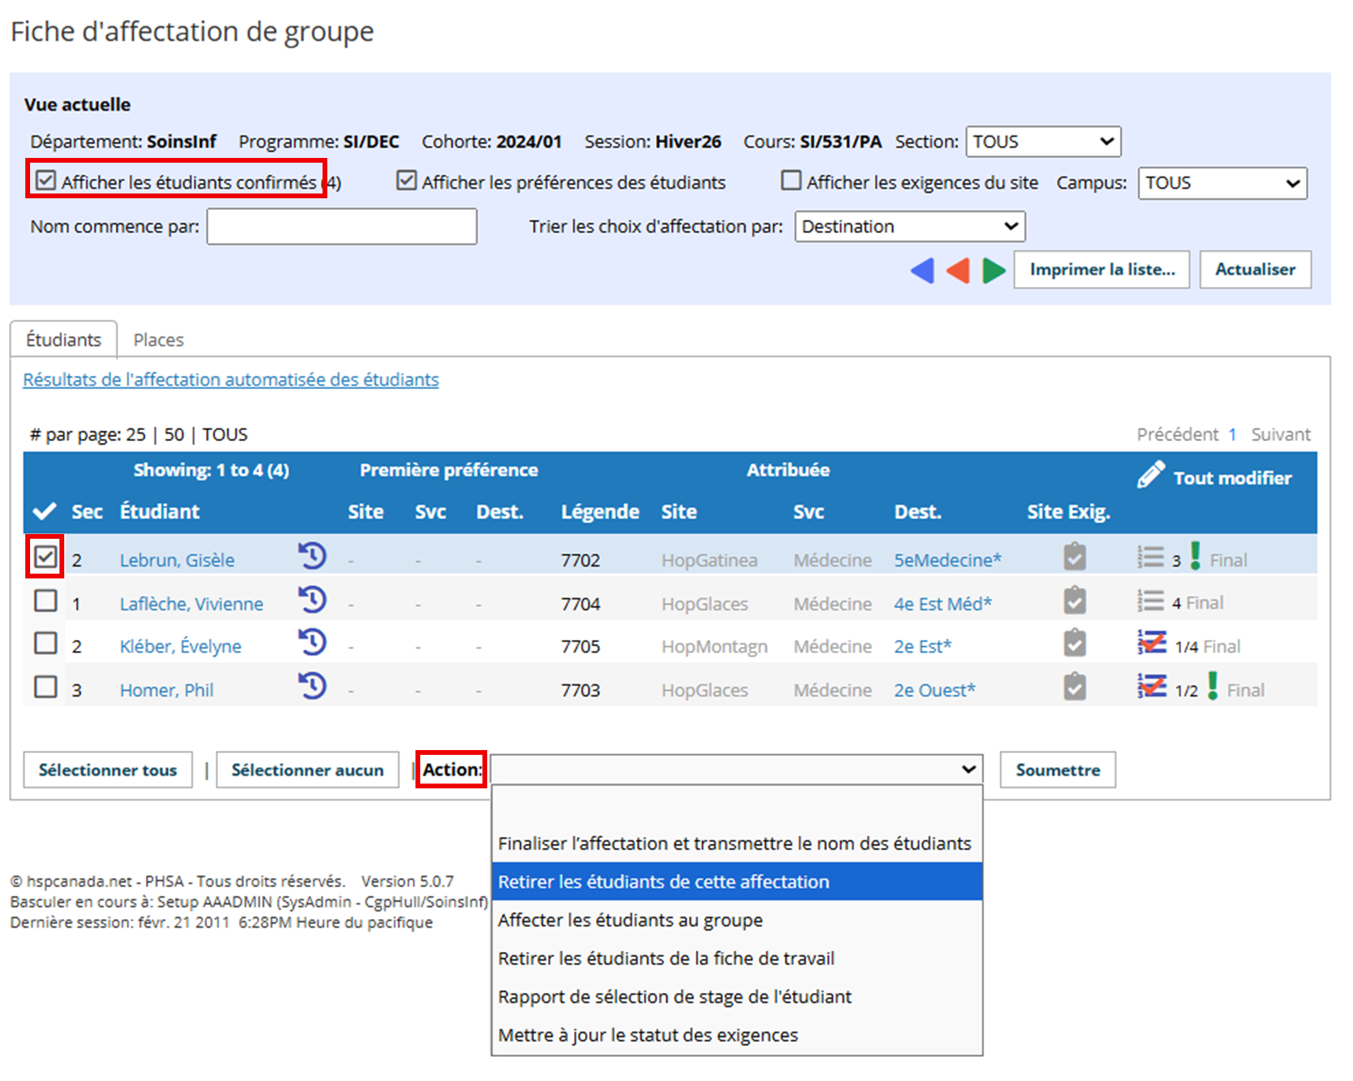The image size is (1353, 1081).
Task: Uncheck Afficher les étudiants confirmés
Action: pyautogui.click(x=46, y=181)
